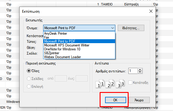Confirm printing with OK button
Viewport: 173px width, 111px height.
116,100
